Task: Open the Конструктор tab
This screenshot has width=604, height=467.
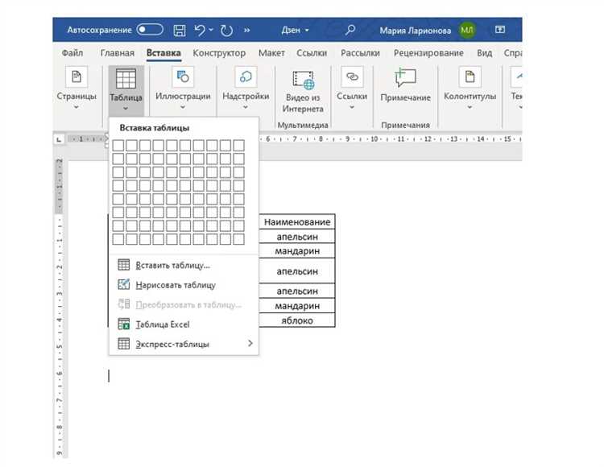Action: click(x=219, y=53)
